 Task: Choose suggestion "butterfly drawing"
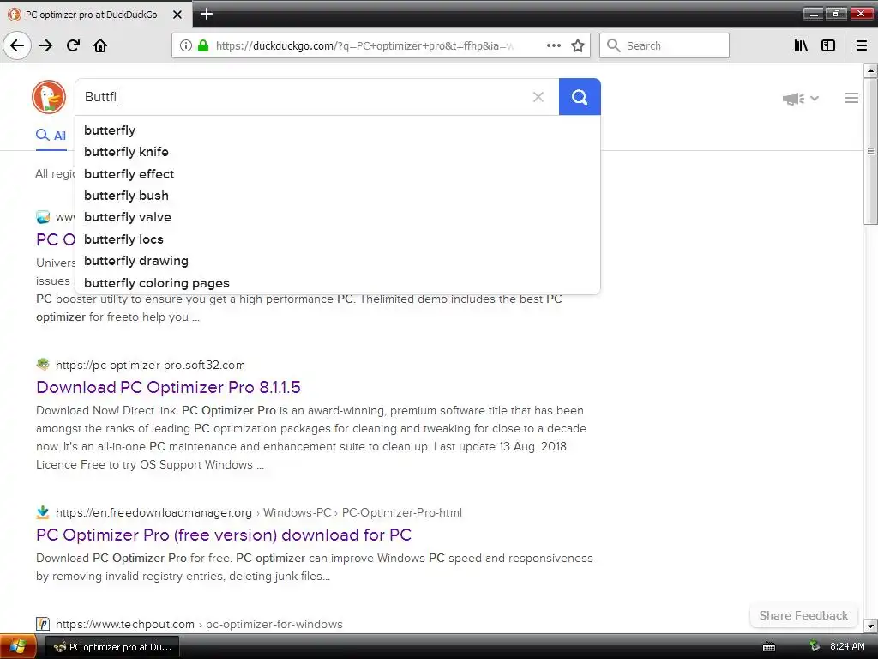(338, 261)
